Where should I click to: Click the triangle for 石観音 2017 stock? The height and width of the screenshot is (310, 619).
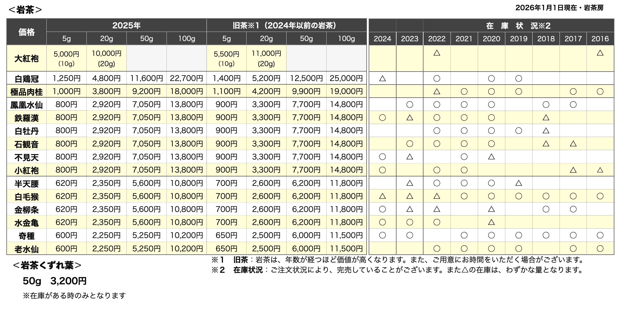(x=573, y=144)
